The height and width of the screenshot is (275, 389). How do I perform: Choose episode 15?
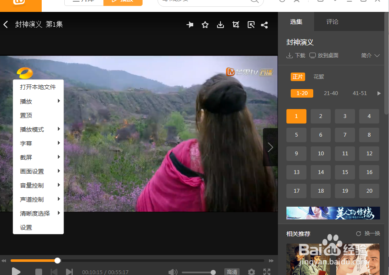pos(345,172)
